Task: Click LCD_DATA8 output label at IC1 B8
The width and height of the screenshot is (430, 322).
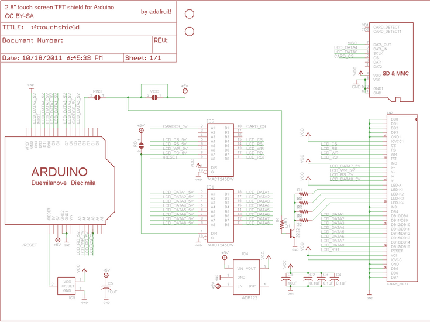Action: [x=258, y=223]
